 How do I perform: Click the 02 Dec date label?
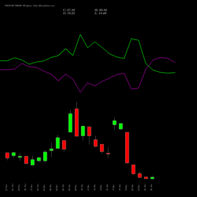pyautogui.click(x=50, y=188)
